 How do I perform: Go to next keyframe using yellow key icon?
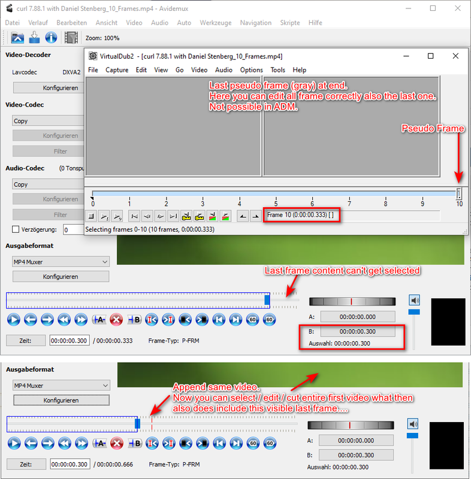200,216
